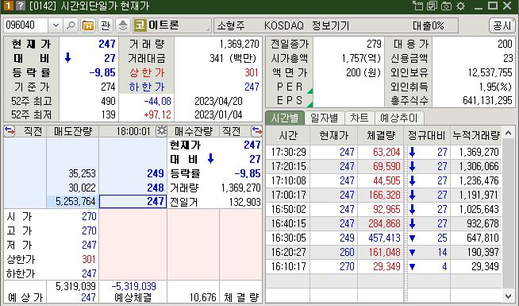Open the stock code dropdown arrow
The height and width of the screenshot is (306, 519).
(x=56, y=25)
